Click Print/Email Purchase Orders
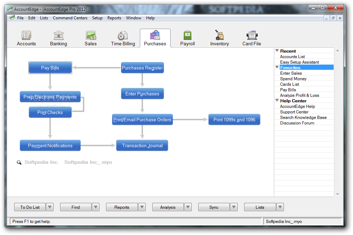Image resolution: width=353 pixels, height=235 pixels. (142, 120)
